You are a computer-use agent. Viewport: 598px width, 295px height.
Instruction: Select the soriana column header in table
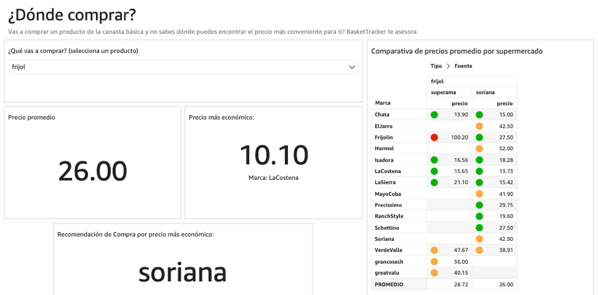[x=494, y=92]
